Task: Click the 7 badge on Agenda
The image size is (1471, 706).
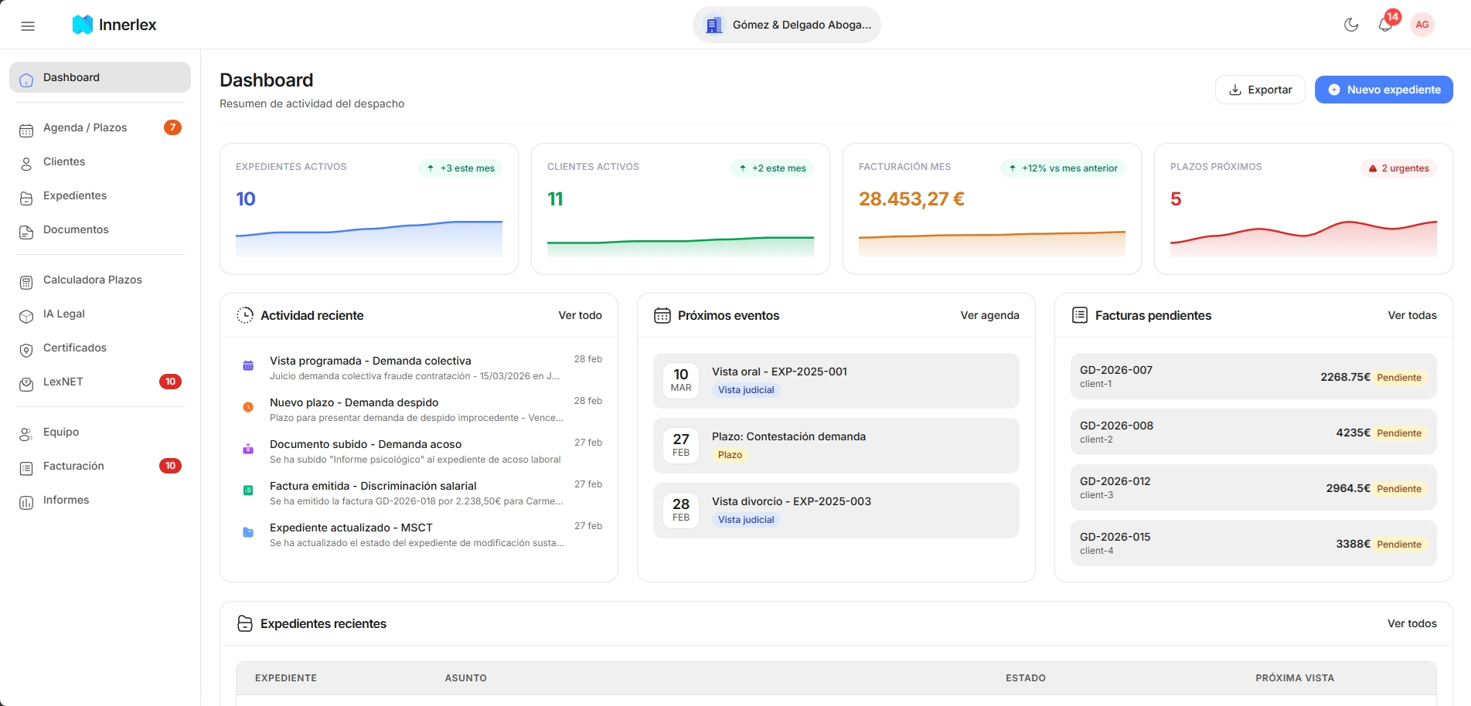Action: coord(172,127)
